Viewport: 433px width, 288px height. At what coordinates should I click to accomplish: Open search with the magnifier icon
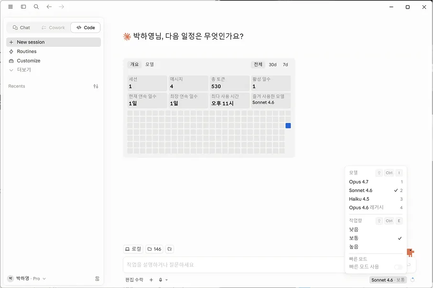pyautogui.click(x=36, y=7)
